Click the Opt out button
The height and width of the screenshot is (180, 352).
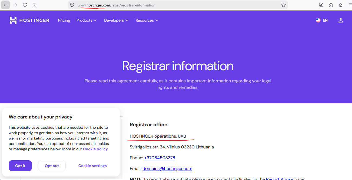(52, 166)
